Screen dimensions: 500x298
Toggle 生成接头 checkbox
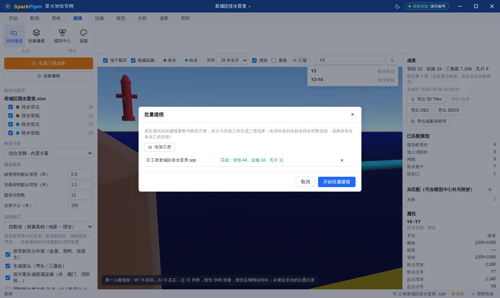pyautogui.click(x=8, y=266)
